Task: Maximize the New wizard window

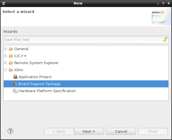Action: [x=163, y=3]
